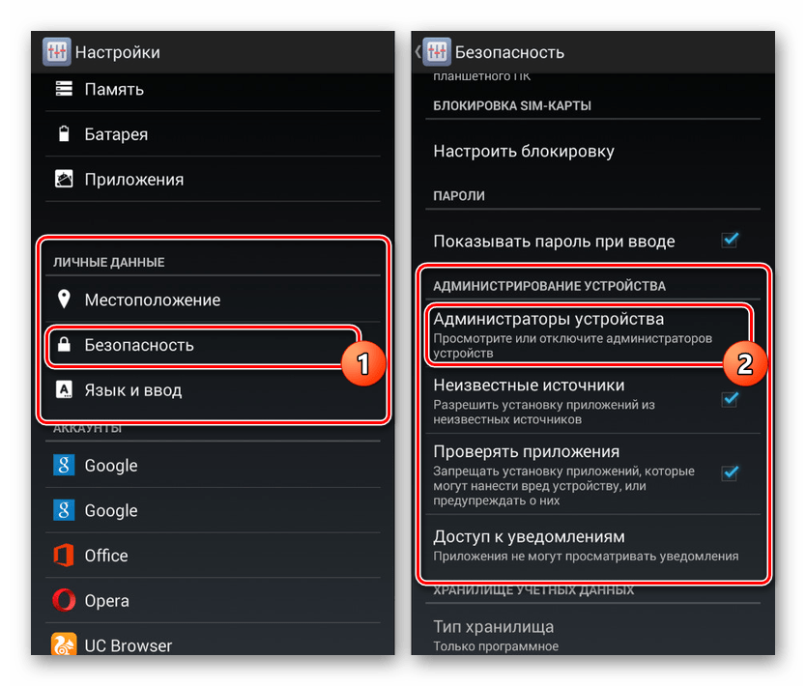Tap the UC Browser account icon
The image size is (806, 686).
click(x=64, y=644)
